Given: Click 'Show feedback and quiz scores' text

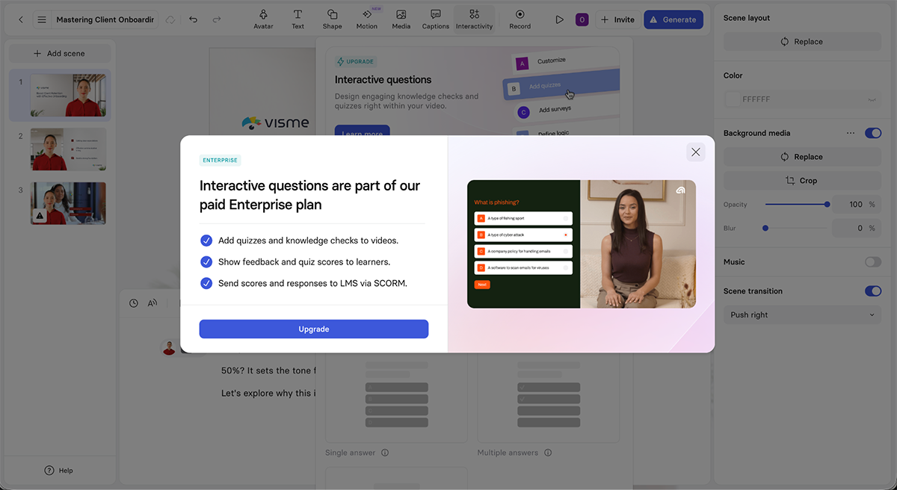Looking at the screenshot, I should click(x=304, y=262).
